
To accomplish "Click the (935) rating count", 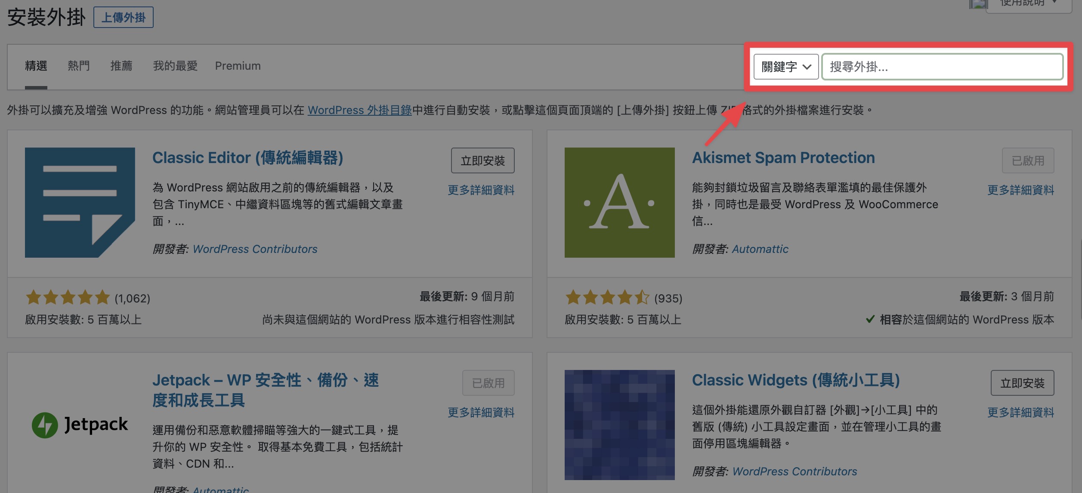I will click(x=668, y=298).
